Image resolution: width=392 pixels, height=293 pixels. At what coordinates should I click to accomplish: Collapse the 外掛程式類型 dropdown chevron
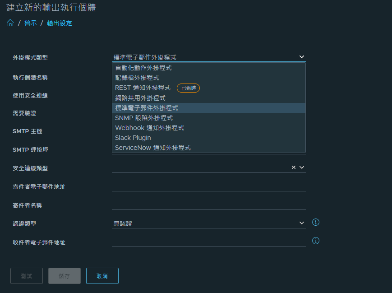pyautogui.click(x=302, y=57)
